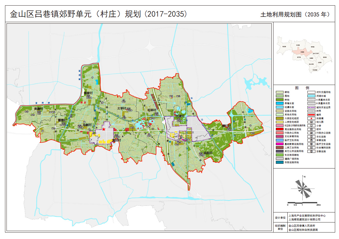Click the legend heading 图例
Screen dimensions: 339x239
click(x=302, y=88)
